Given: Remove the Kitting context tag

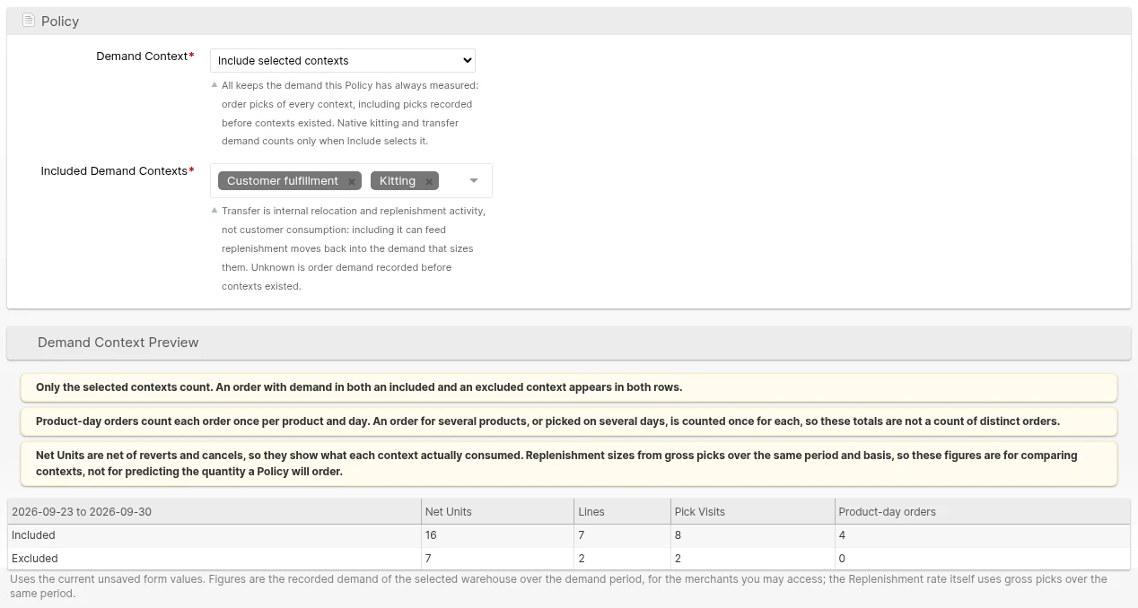Looking at the screenshot, I should pyautogui.click(x=429, y=181).
